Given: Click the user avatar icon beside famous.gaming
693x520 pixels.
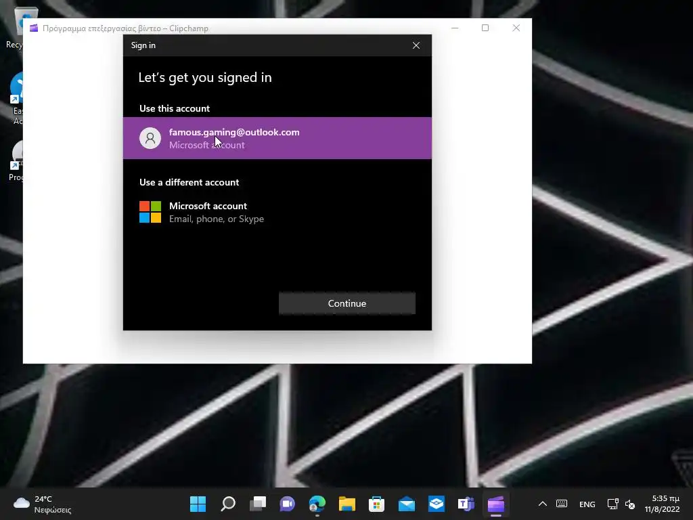Looking at the screenshot, I should (150, 138).
